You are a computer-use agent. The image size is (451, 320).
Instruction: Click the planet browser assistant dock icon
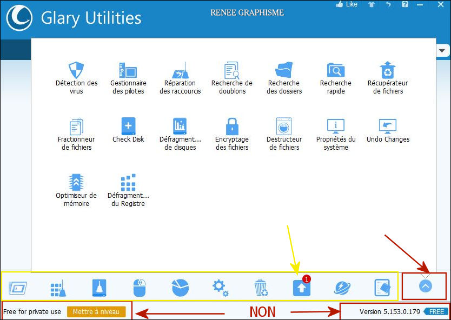(x=342, y=288)
